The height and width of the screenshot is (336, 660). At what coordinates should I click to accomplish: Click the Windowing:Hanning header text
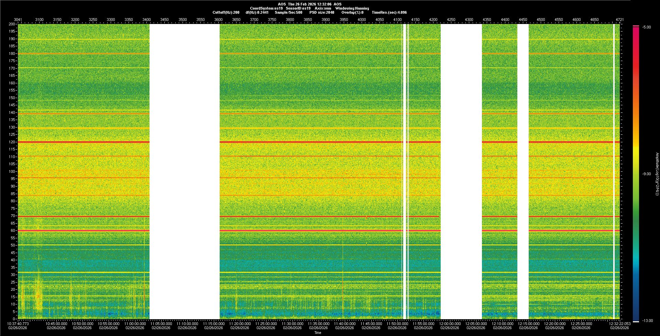(x=352, y=8)
